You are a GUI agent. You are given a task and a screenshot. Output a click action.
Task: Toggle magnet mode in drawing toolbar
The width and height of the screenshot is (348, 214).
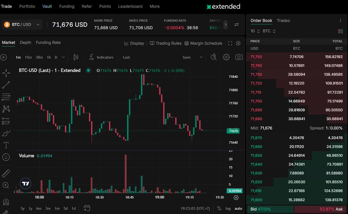pos(6,201)
